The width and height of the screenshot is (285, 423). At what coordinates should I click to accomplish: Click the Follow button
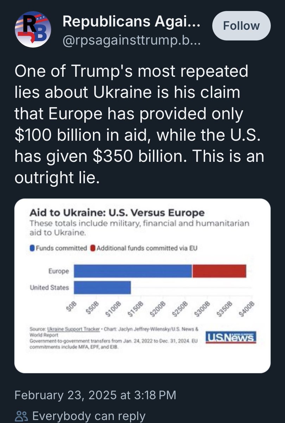point(242,26)
